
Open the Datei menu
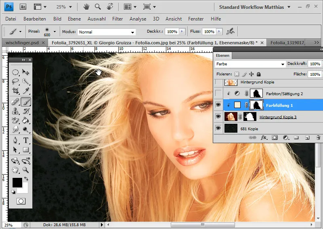(x=11, y=19)
